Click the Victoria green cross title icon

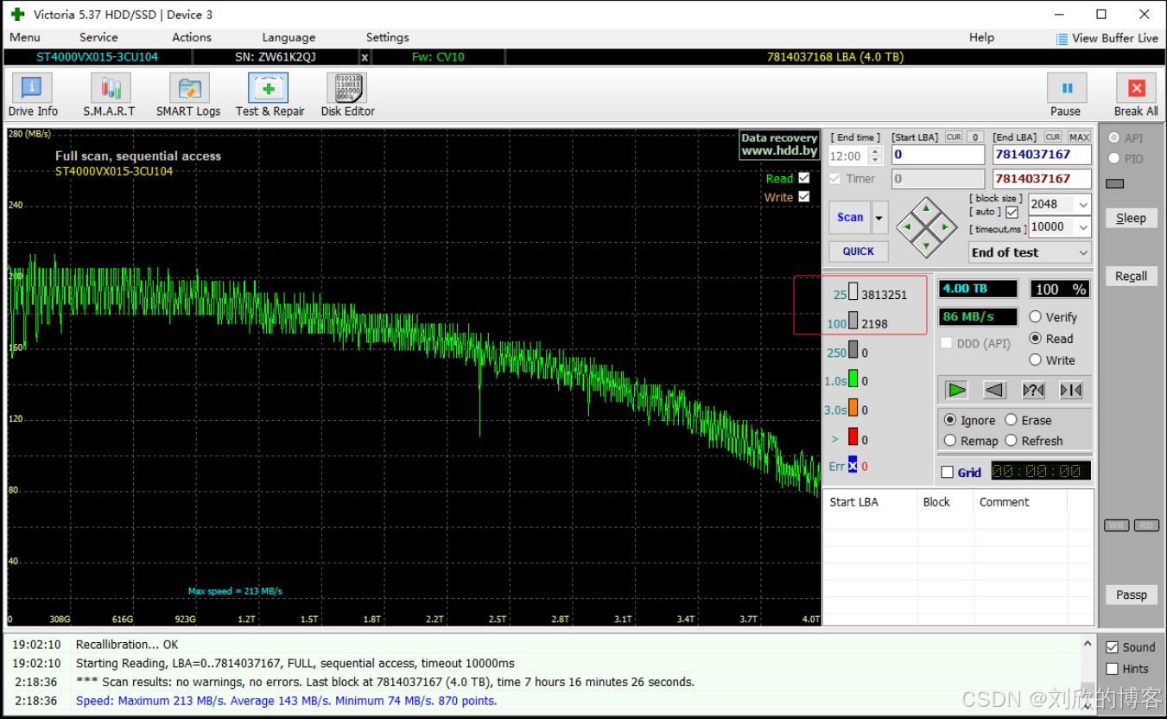pyautogui.click(x=17, y=14)
